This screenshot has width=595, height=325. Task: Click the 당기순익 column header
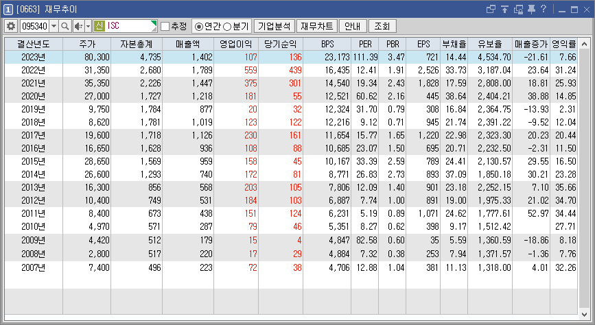(x=281, y=44)
